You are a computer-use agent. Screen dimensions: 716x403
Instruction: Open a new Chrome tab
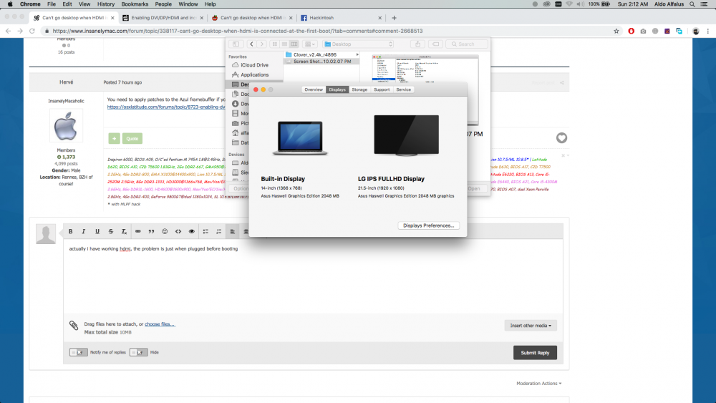coord(394,18)
